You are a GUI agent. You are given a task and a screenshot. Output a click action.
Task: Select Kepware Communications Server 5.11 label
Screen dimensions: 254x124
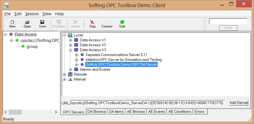(116, 55)
